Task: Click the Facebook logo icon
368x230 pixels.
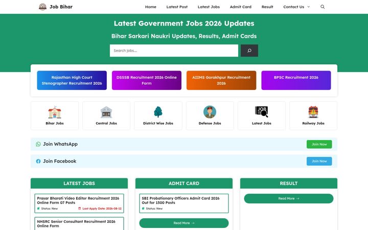Action: click(x=38, y=161)
